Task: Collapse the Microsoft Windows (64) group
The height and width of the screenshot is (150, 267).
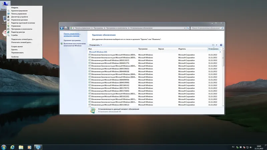Action: tap(220, 52)
